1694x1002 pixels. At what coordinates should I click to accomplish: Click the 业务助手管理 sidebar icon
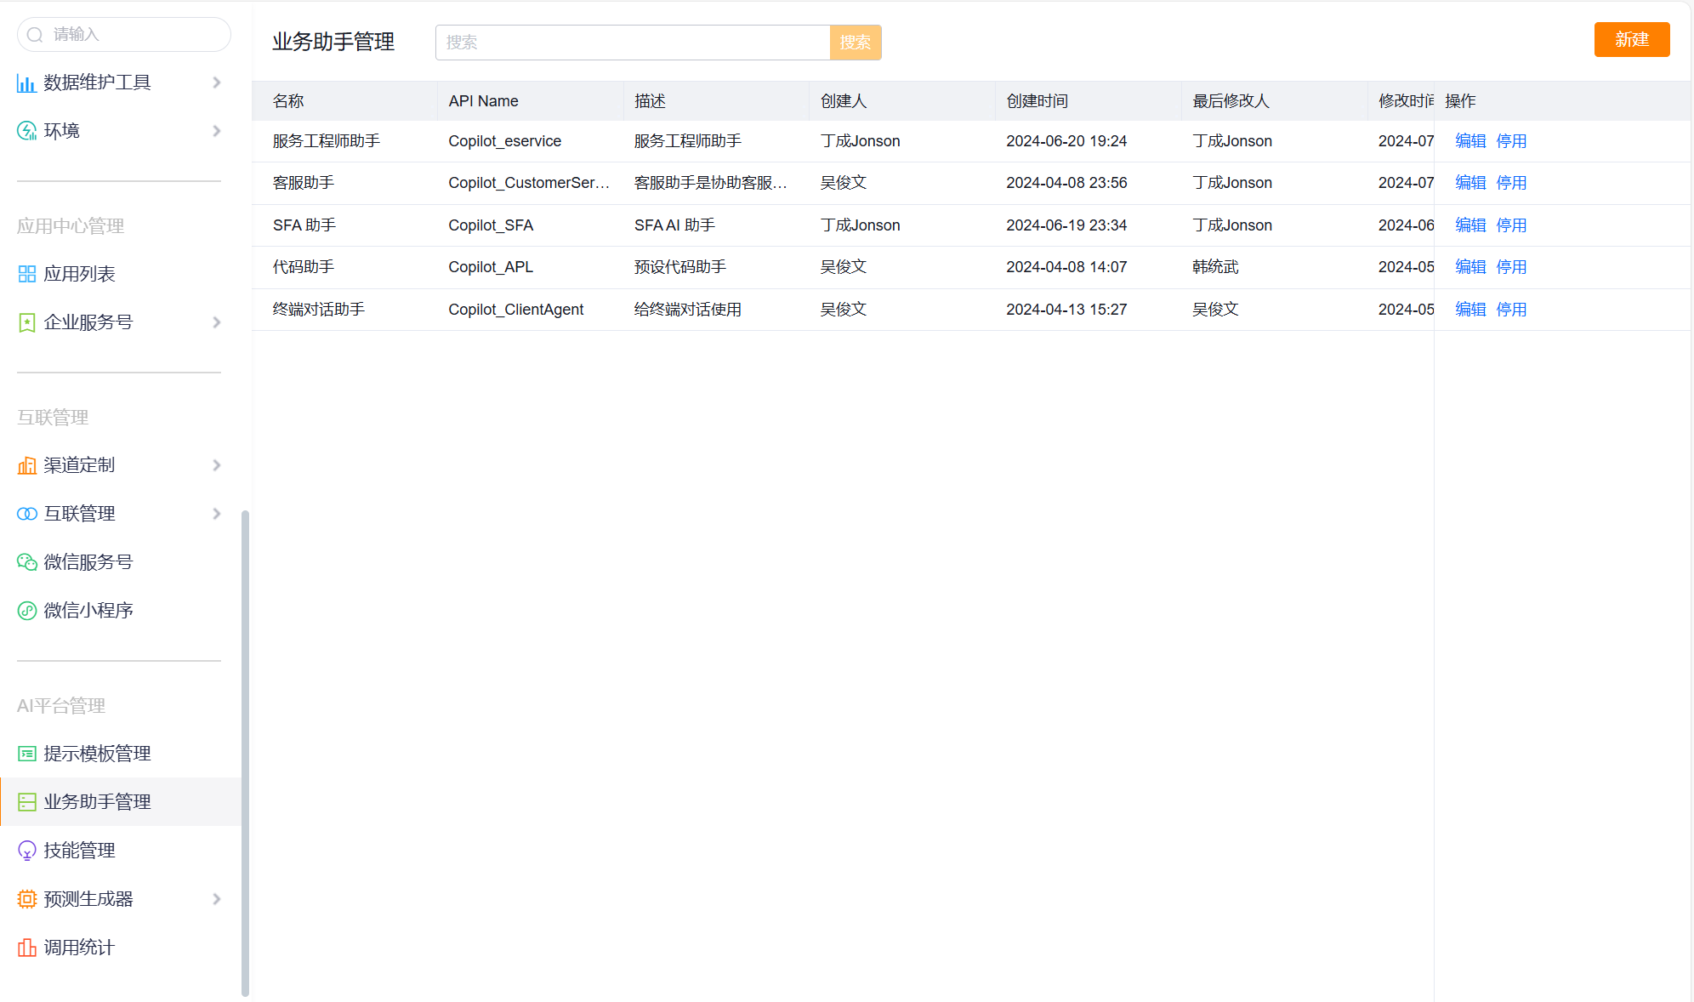click(26, 802)
